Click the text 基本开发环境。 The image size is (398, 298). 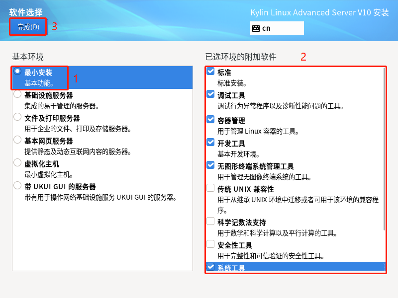[x=238, y=154]
